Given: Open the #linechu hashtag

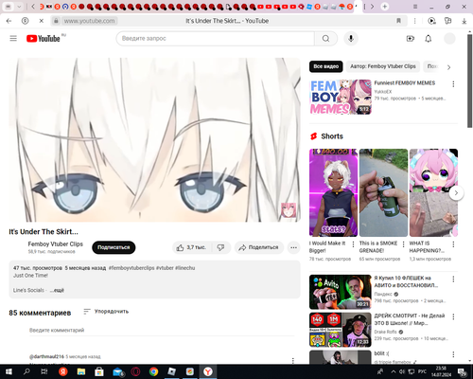Looking at the screenshot, I should [x=184, y=268].
